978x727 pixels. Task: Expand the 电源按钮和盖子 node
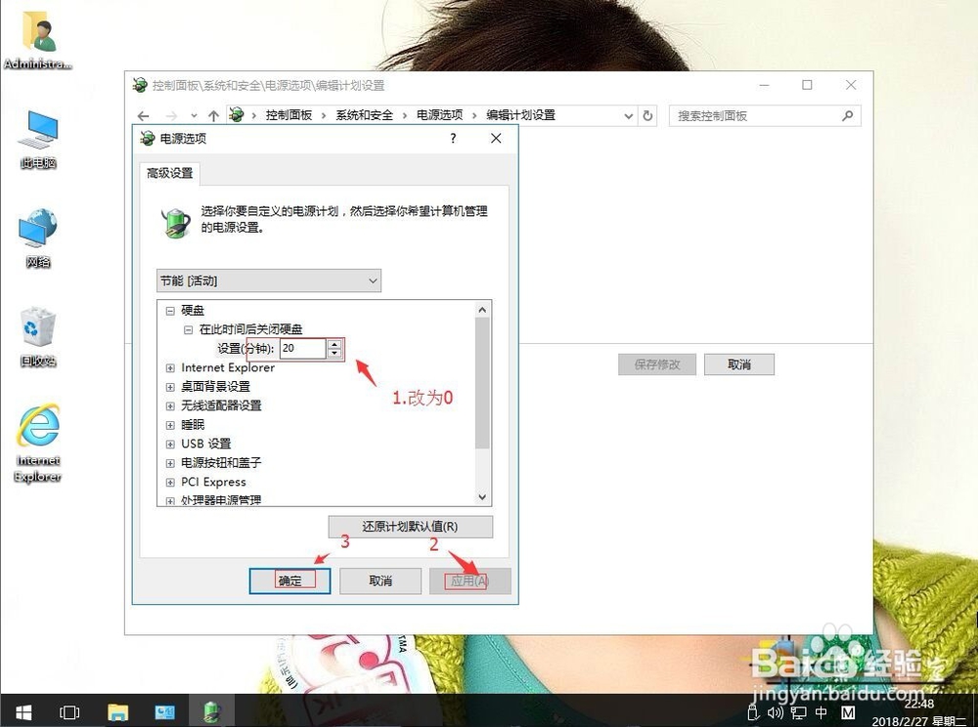[169, 463]
